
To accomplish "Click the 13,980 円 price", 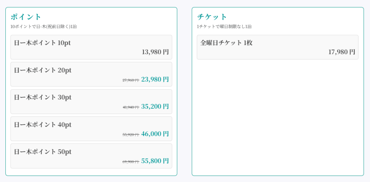I will click(x=155, y=52).
